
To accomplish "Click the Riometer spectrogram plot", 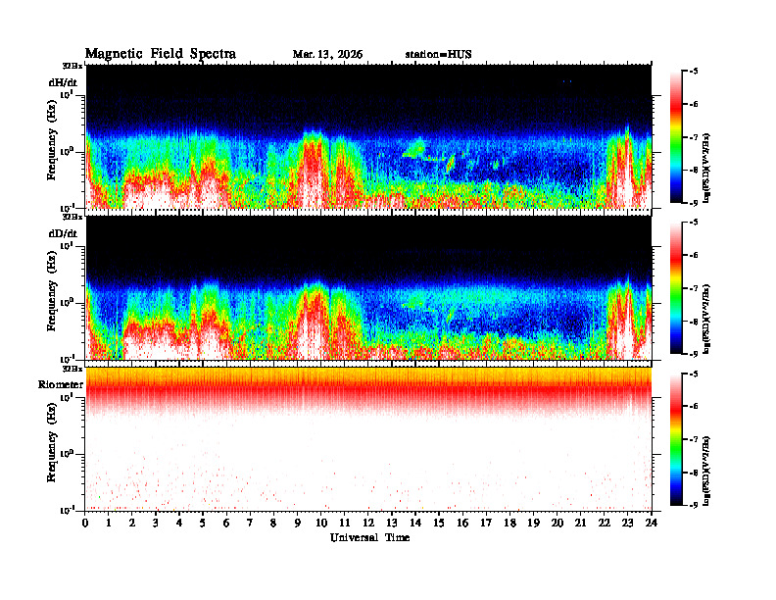I will [x=368, y=439].
